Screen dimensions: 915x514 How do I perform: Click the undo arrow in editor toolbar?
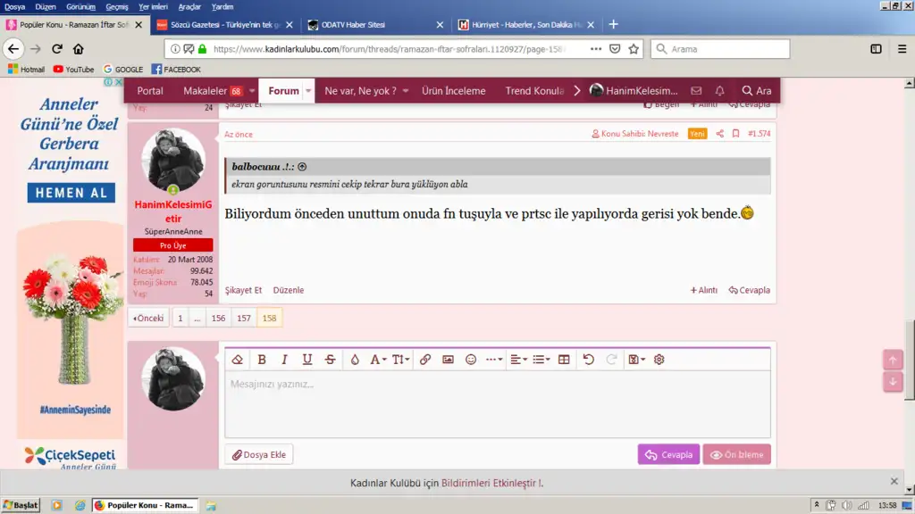coord(588,360)
